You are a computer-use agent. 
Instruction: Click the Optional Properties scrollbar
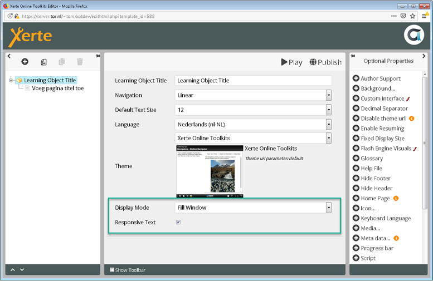(425, 144)
